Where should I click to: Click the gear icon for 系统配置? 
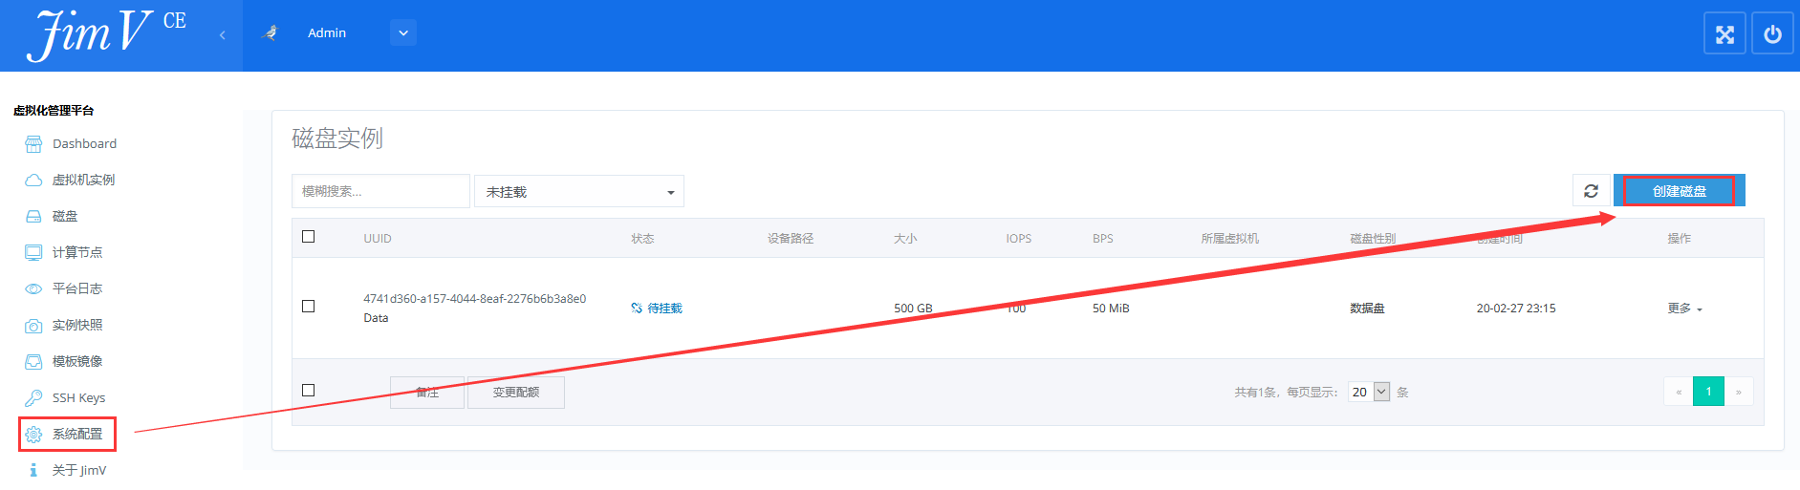[33, 435]
